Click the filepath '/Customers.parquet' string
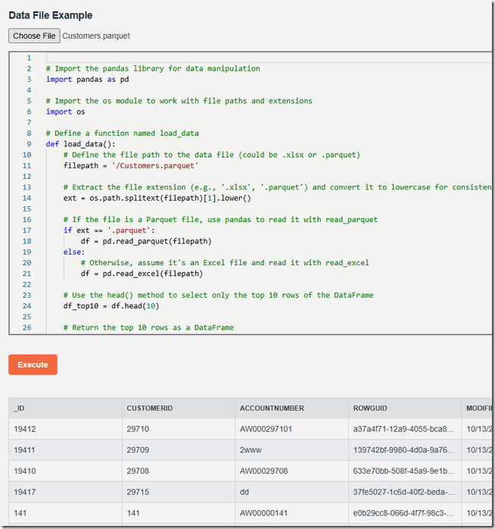The image size is (495, 529). [x=155, y=166]
